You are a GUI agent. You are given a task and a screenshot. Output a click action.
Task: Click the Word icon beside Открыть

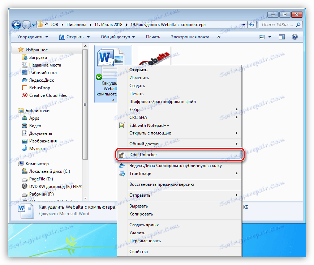tap(62, 37)
